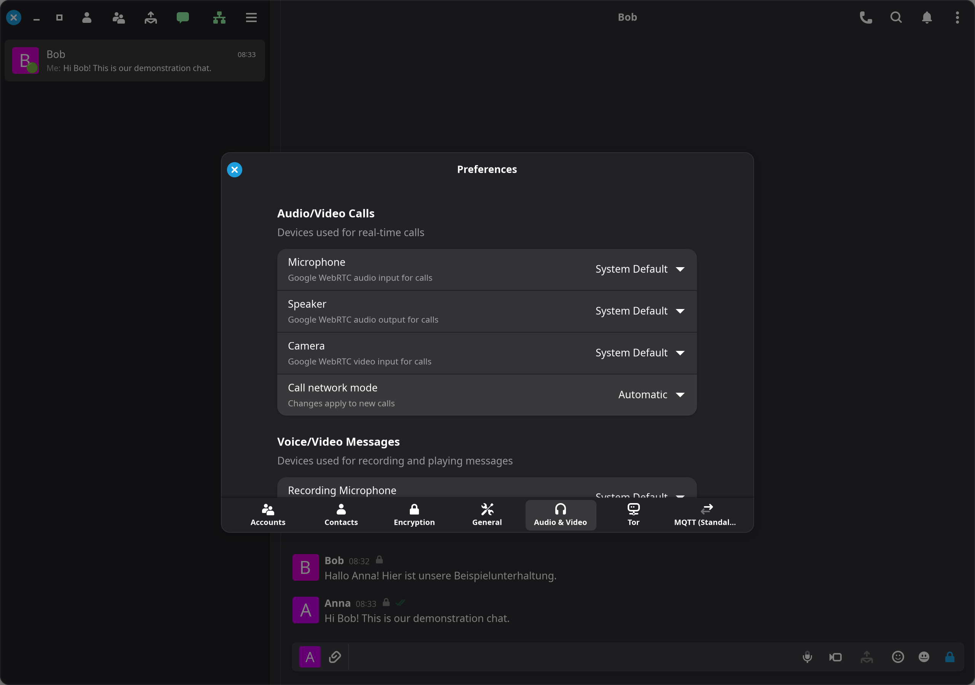Click Bob's B avatar in chat list
Screen dimensions: 975x685
pos(26,61)
